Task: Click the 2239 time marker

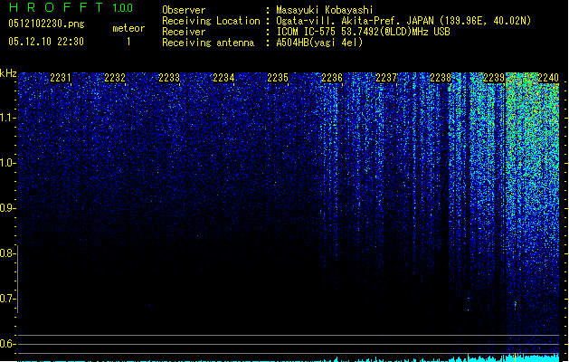Action: (494, 78)
